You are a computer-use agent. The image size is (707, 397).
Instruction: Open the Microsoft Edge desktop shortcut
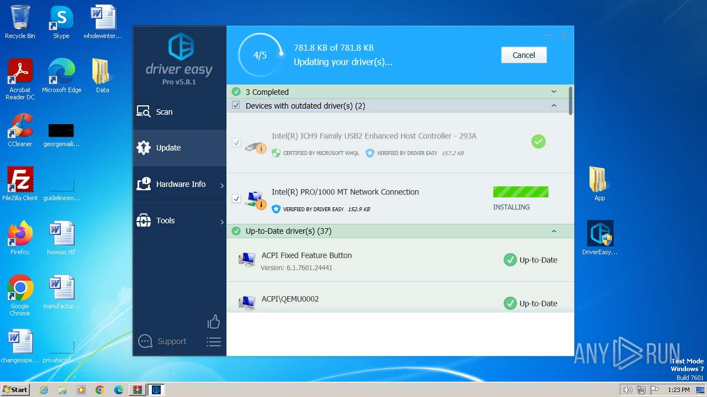61,76
